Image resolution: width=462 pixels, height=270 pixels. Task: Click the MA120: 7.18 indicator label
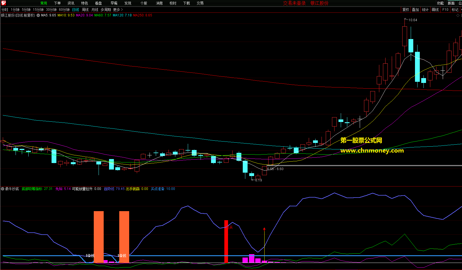pyautogui.click(x=122, y=15)
